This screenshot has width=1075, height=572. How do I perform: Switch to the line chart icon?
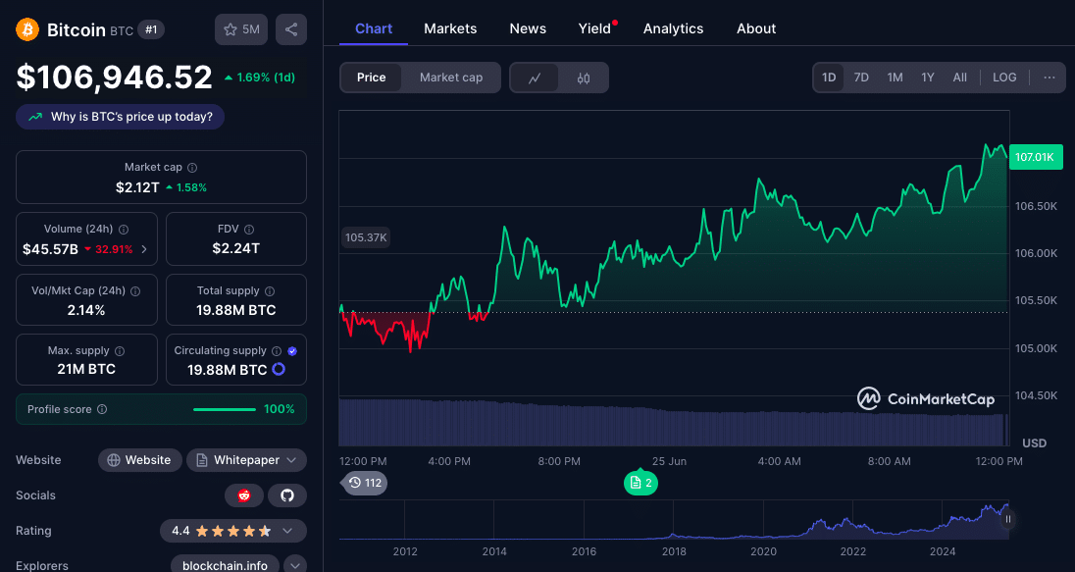point(535,78)
